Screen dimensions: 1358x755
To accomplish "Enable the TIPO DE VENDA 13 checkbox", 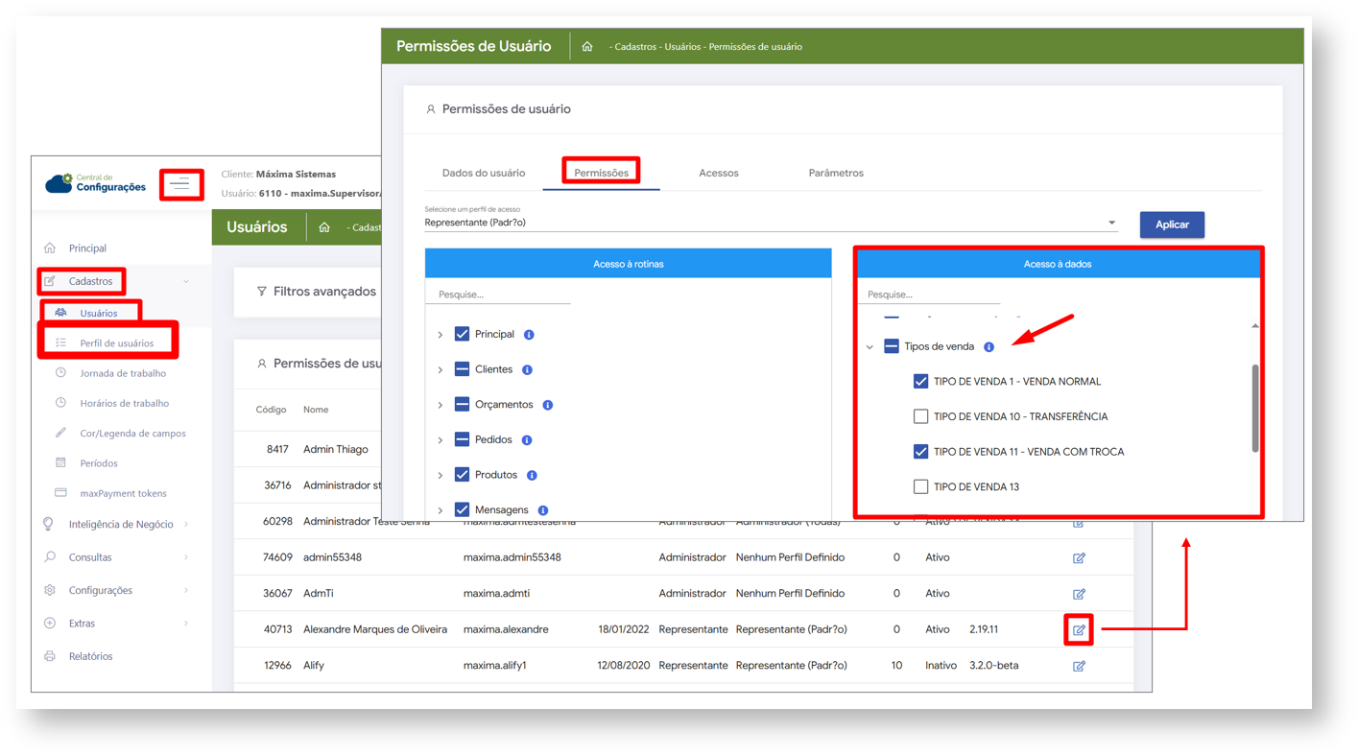I will click(x=920, y=487).
